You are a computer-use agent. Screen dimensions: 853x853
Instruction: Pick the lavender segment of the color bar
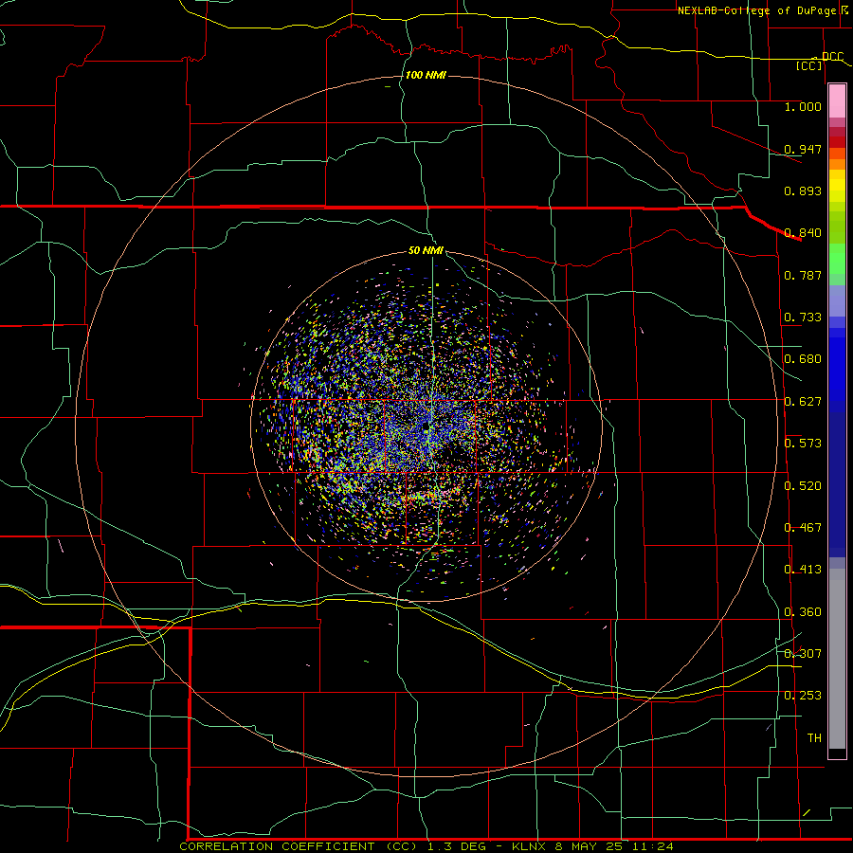(x=837, y=300)
